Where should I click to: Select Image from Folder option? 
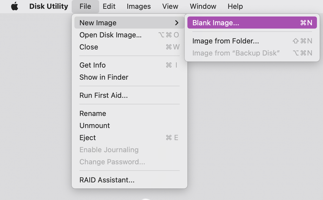(252, 41)
